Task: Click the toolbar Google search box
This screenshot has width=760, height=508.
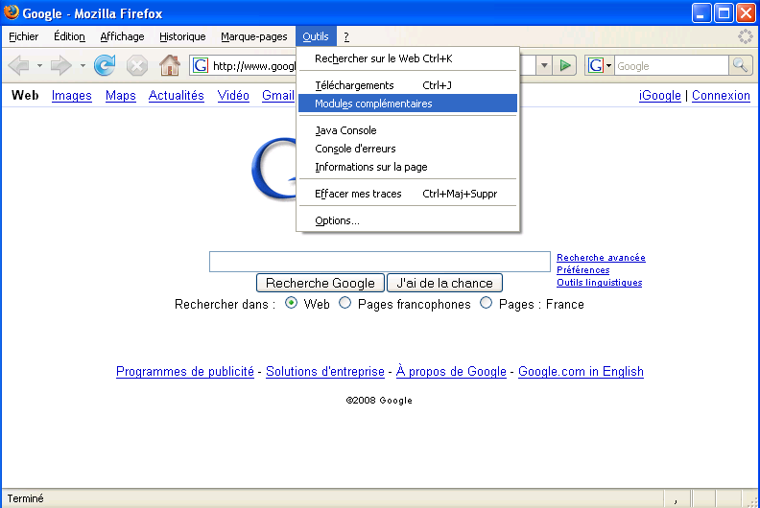Action: pos(672,66)
